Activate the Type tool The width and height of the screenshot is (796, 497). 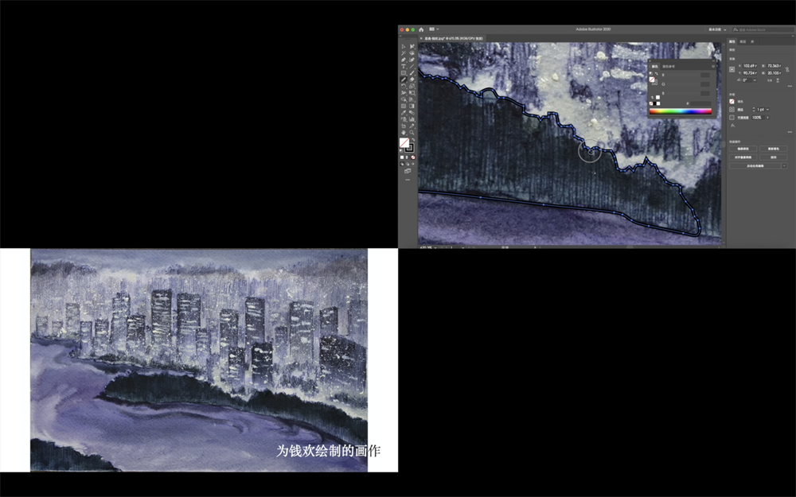[404, 67]
